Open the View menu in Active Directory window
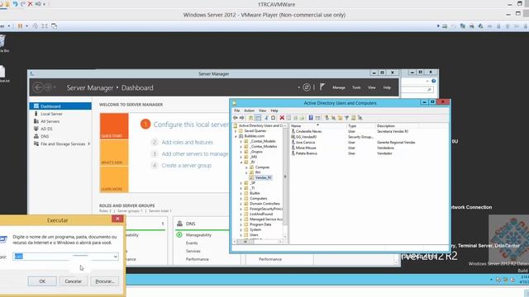This screenshot has height=297, width=529. point(262,111)
